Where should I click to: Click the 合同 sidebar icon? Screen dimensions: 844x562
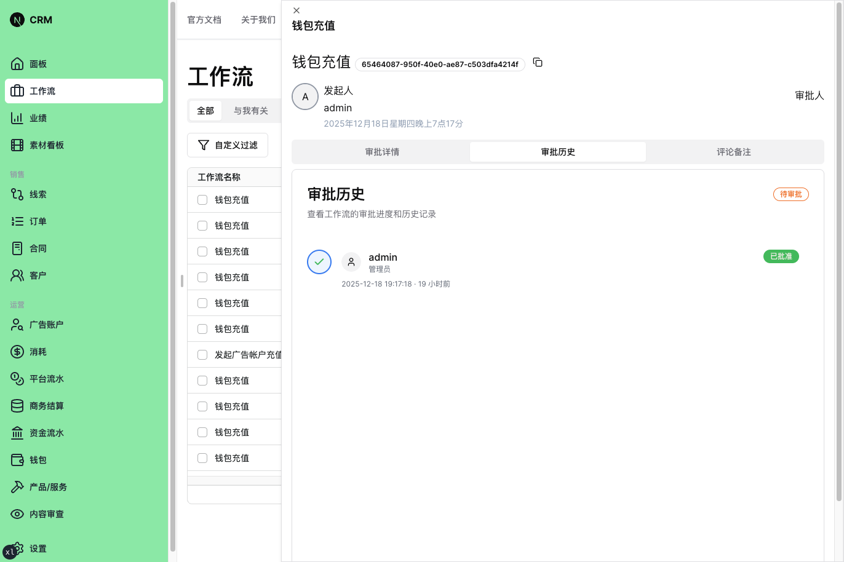37,248
